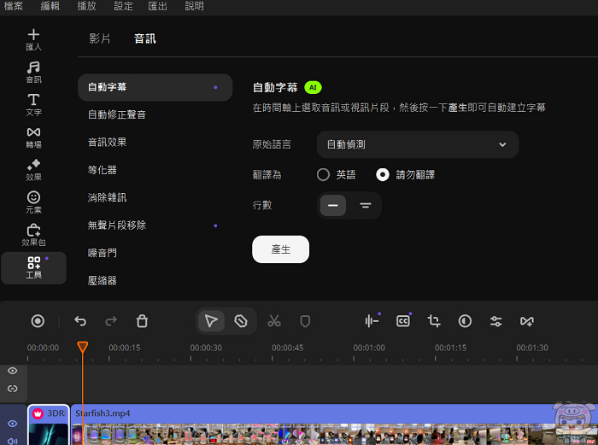The width and height of the screenshot is (598, 445).
Task: Switch to the 影片 tab
Action: (100, 38)
